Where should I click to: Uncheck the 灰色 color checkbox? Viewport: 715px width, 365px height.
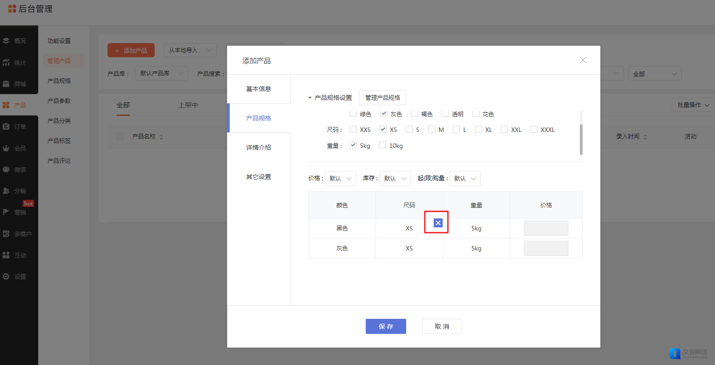[384, 114]
